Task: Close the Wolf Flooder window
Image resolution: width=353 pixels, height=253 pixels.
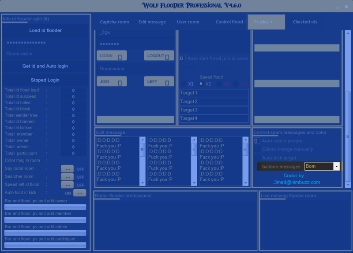Action: point(346,7)
